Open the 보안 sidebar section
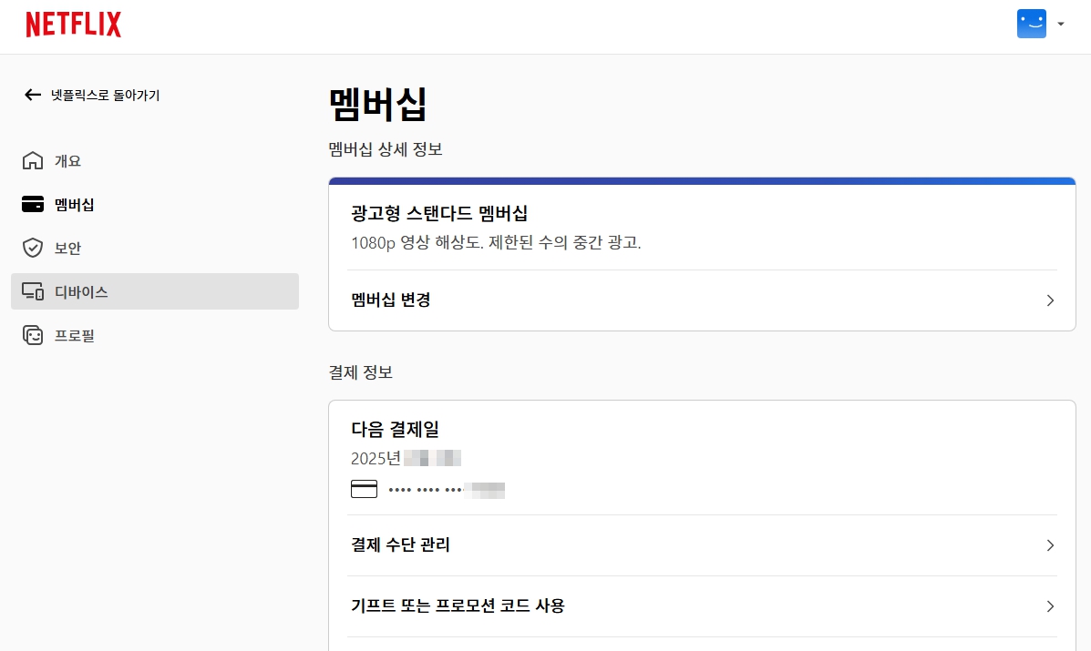This screenshot has height=651, width=1091. point(68,248)
